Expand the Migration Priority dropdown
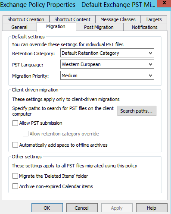 pyautogui.click(x=107, y=76)
